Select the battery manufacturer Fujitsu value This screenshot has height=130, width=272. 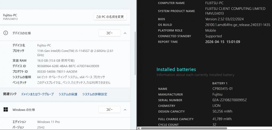[x=217, y=94]
